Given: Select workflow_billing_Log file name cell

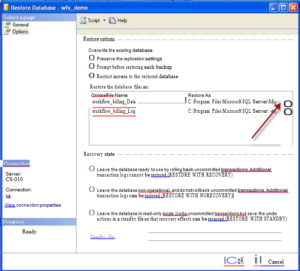Looking at the screenshot, I should pos(113,111).
